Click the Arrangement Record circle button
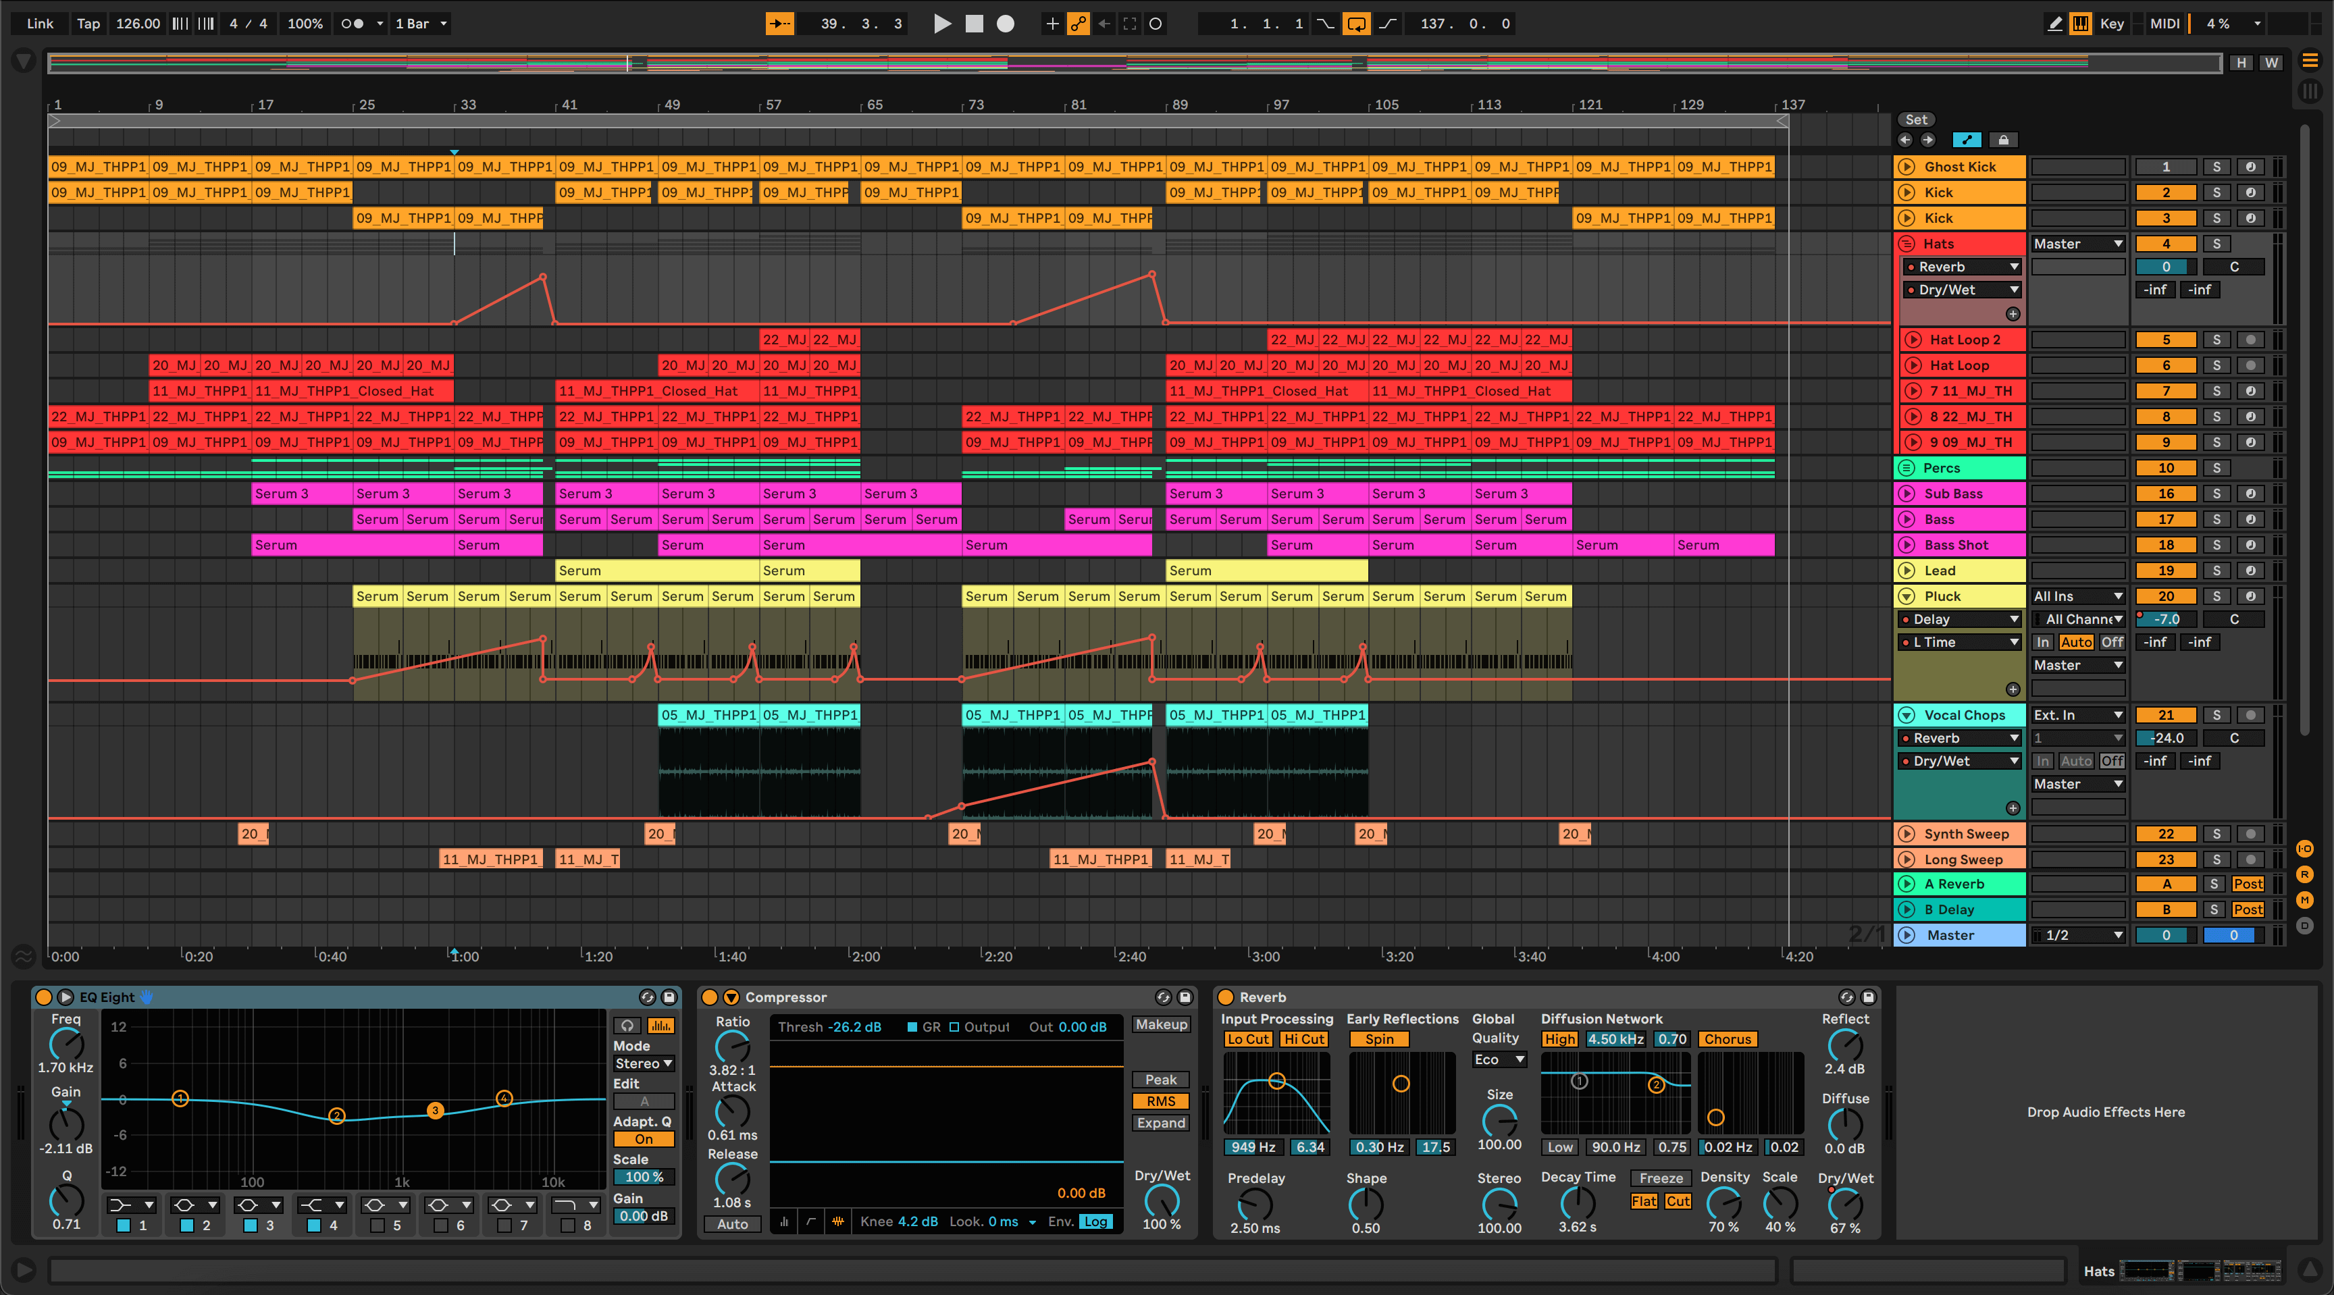This screenshot has width=2334, height=1295. click(1005, 24)
